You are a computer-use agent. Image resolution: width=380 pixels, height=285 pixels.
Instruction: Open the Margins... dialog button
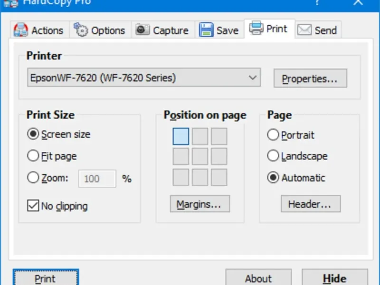199,204
